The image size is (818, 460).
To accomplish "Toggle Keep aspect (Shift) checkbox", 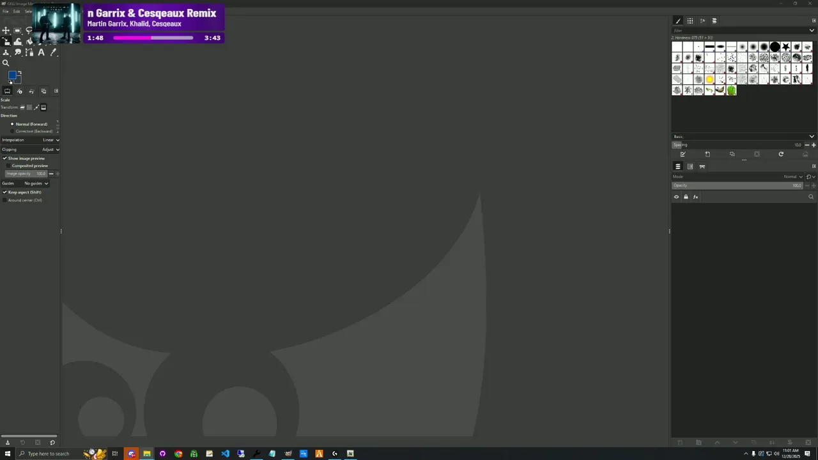I will pos(22,192).
